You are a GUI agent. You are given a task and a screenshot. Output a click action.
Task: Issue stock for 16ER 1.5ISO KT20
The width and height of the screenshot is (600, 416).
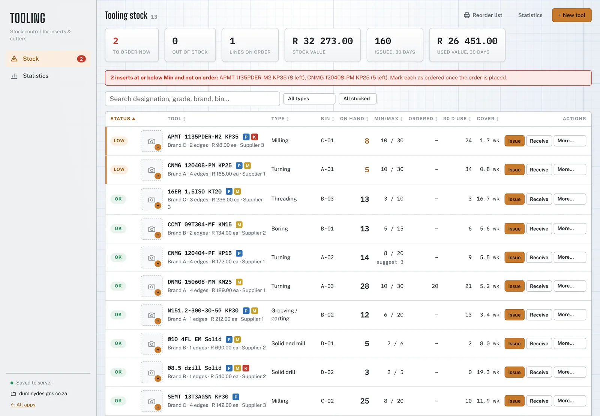click(x=514, y=199)
